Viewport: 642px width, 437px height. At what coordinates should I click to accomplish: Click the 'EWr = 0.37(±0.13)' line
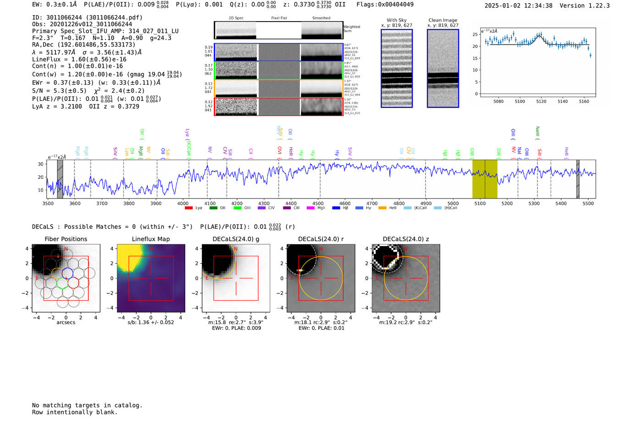(x=96, y=83)
